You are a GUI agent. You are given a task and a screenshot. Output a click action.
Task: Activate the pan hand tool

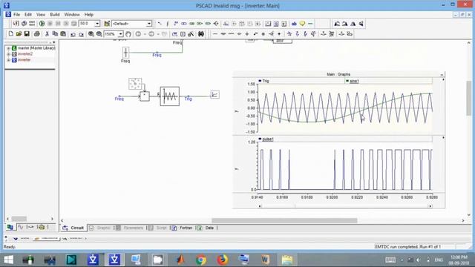coord(128,34)
